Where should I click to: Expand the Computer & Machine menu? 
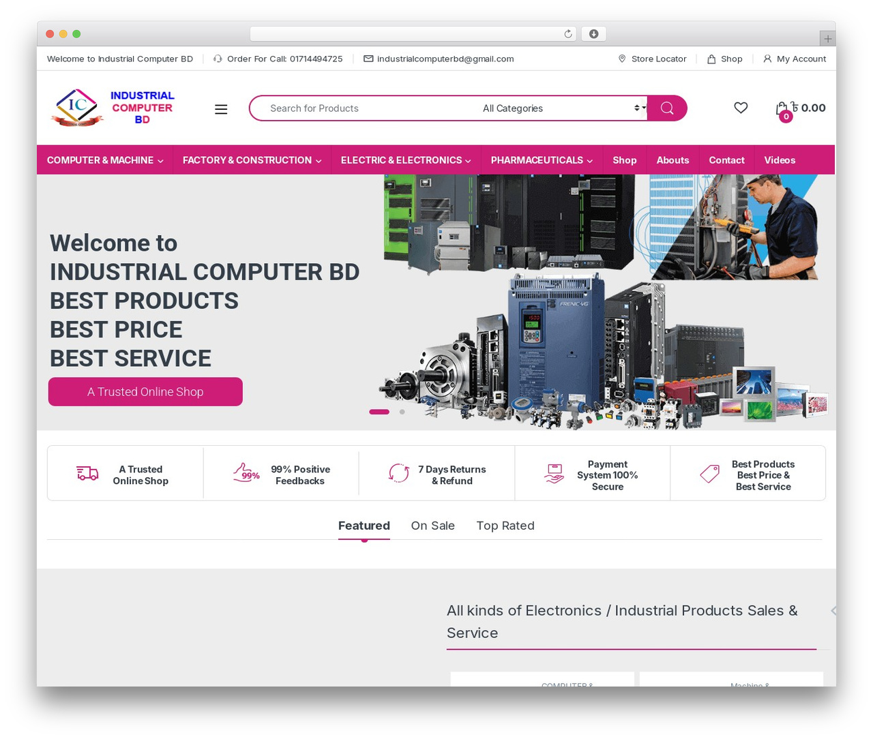[105, 160]
